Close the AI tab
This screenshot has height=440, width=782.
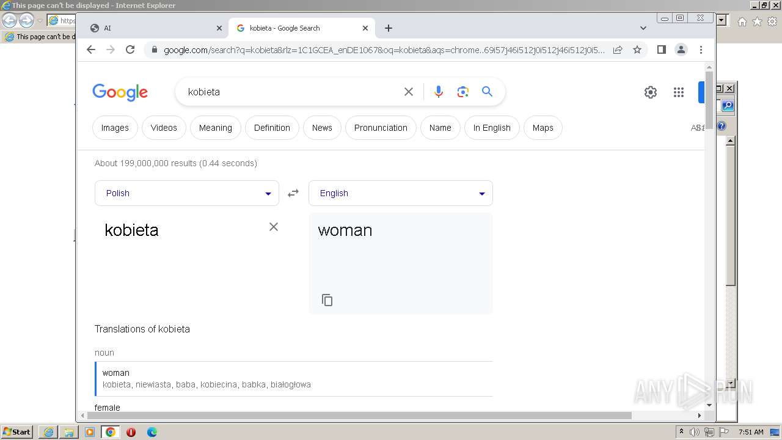pos(219,28)
